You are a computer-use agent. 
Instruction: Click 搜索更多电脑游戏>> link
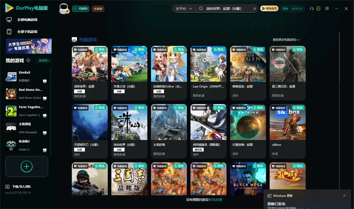click(x=286, y=40)
